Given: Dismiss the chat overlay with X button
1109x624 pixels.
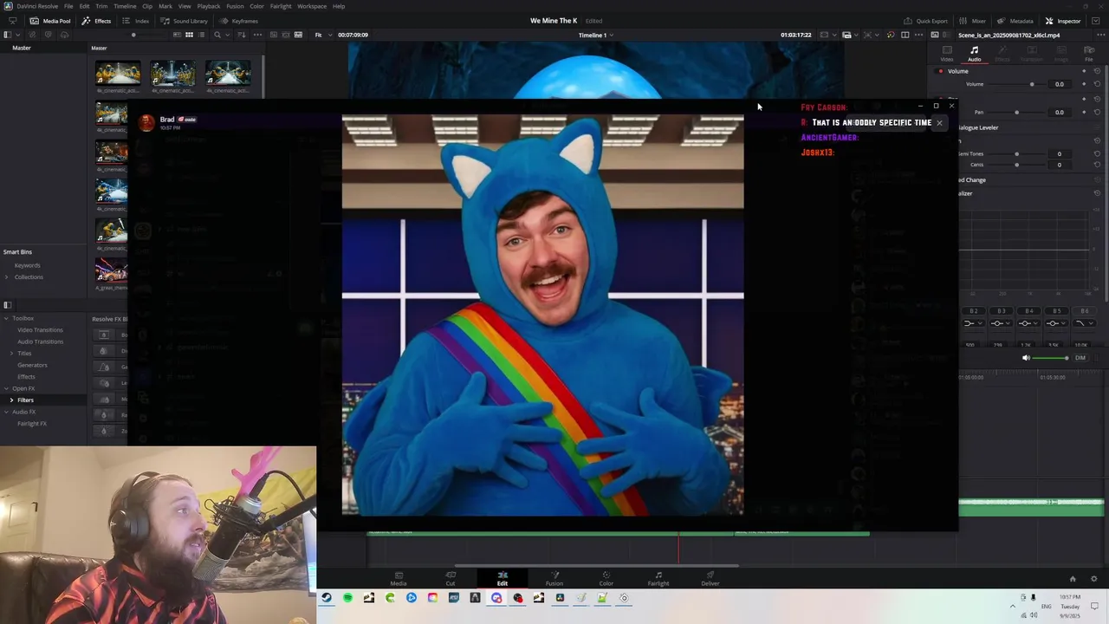Looking at the screenshot, I should point(939,123).
